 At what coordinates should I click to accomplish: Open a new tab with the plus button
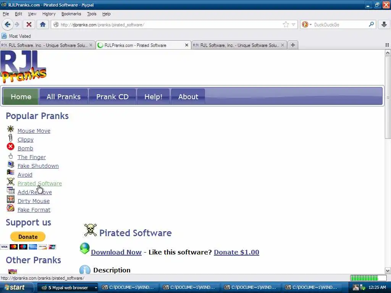(x=293, y=45)
